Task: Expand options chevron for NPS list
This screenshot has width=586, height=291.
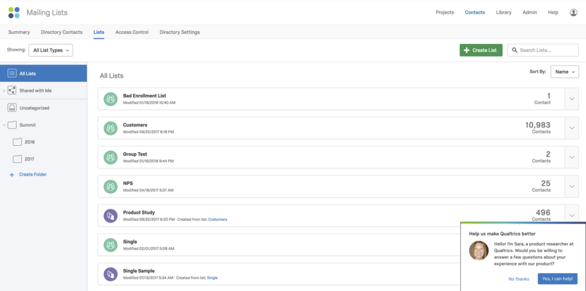Action: coord(572,186)
